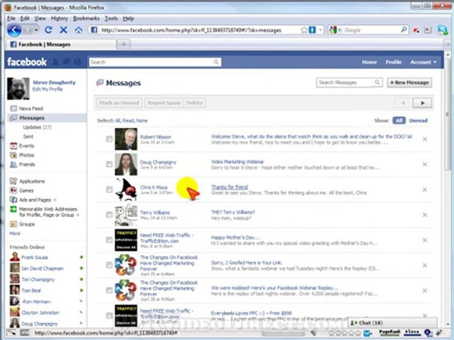Open Updates (27) folder
The width and height of the screenshot is (454, 340).
click(x=37, y=127)
